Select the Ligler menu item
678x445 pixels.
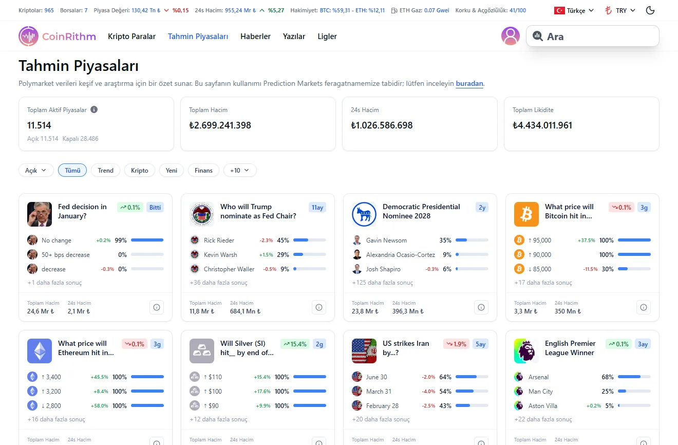[327, 36]
